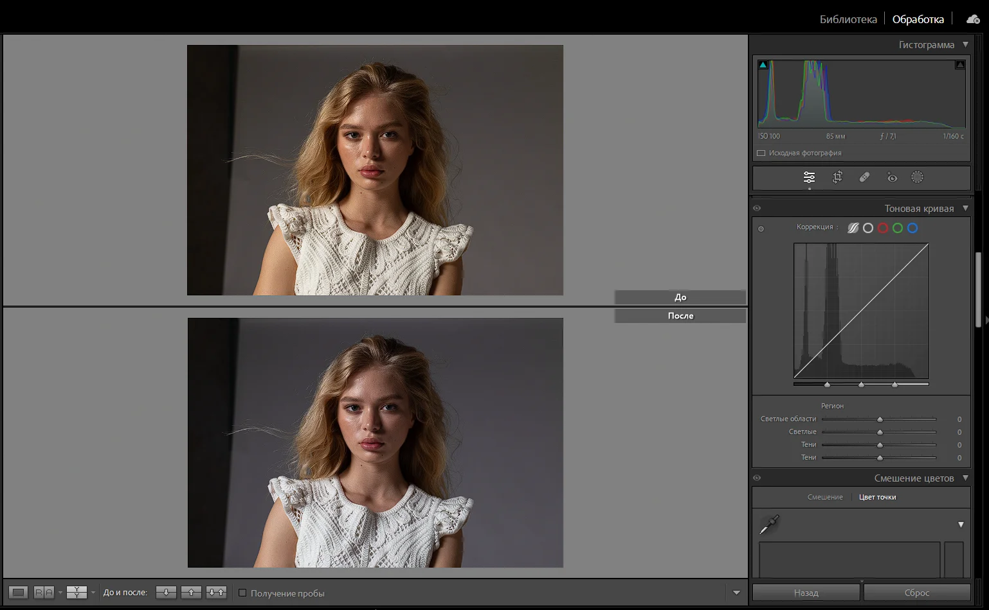989x610 pixels.
Task: Click the Светлые области slider handle
Action: tap(880, 419)
